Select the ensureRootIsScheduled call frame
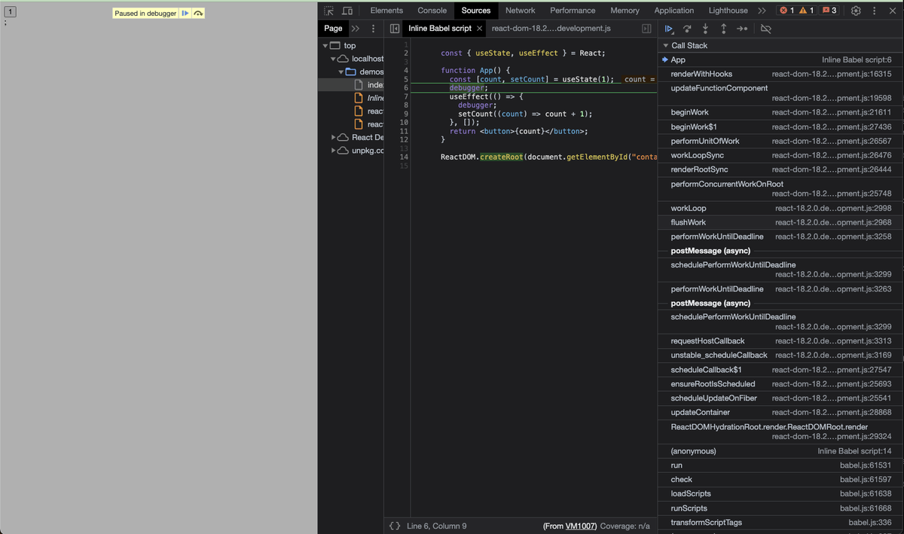 click(x=780, y=383)
